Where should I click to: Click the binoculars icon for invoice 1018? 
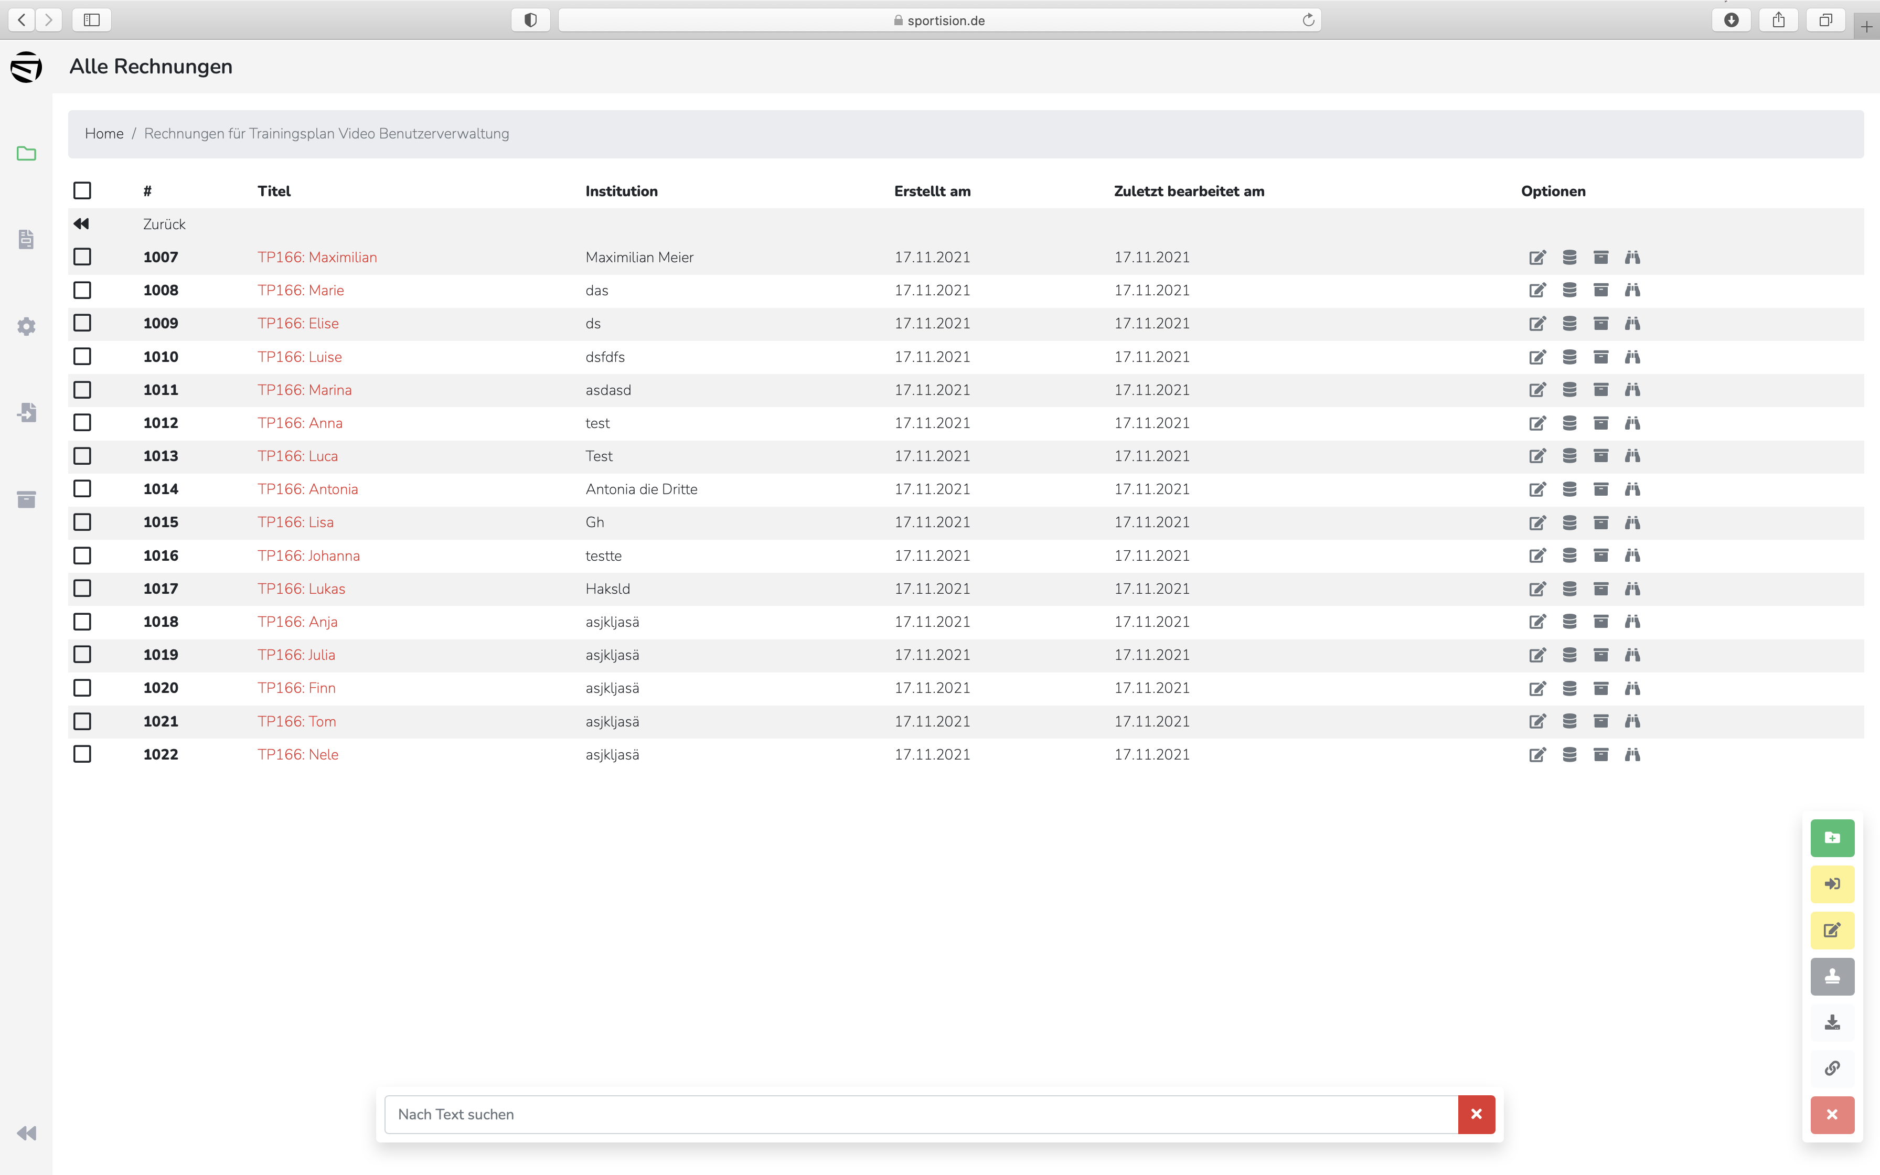point(1632,622)
